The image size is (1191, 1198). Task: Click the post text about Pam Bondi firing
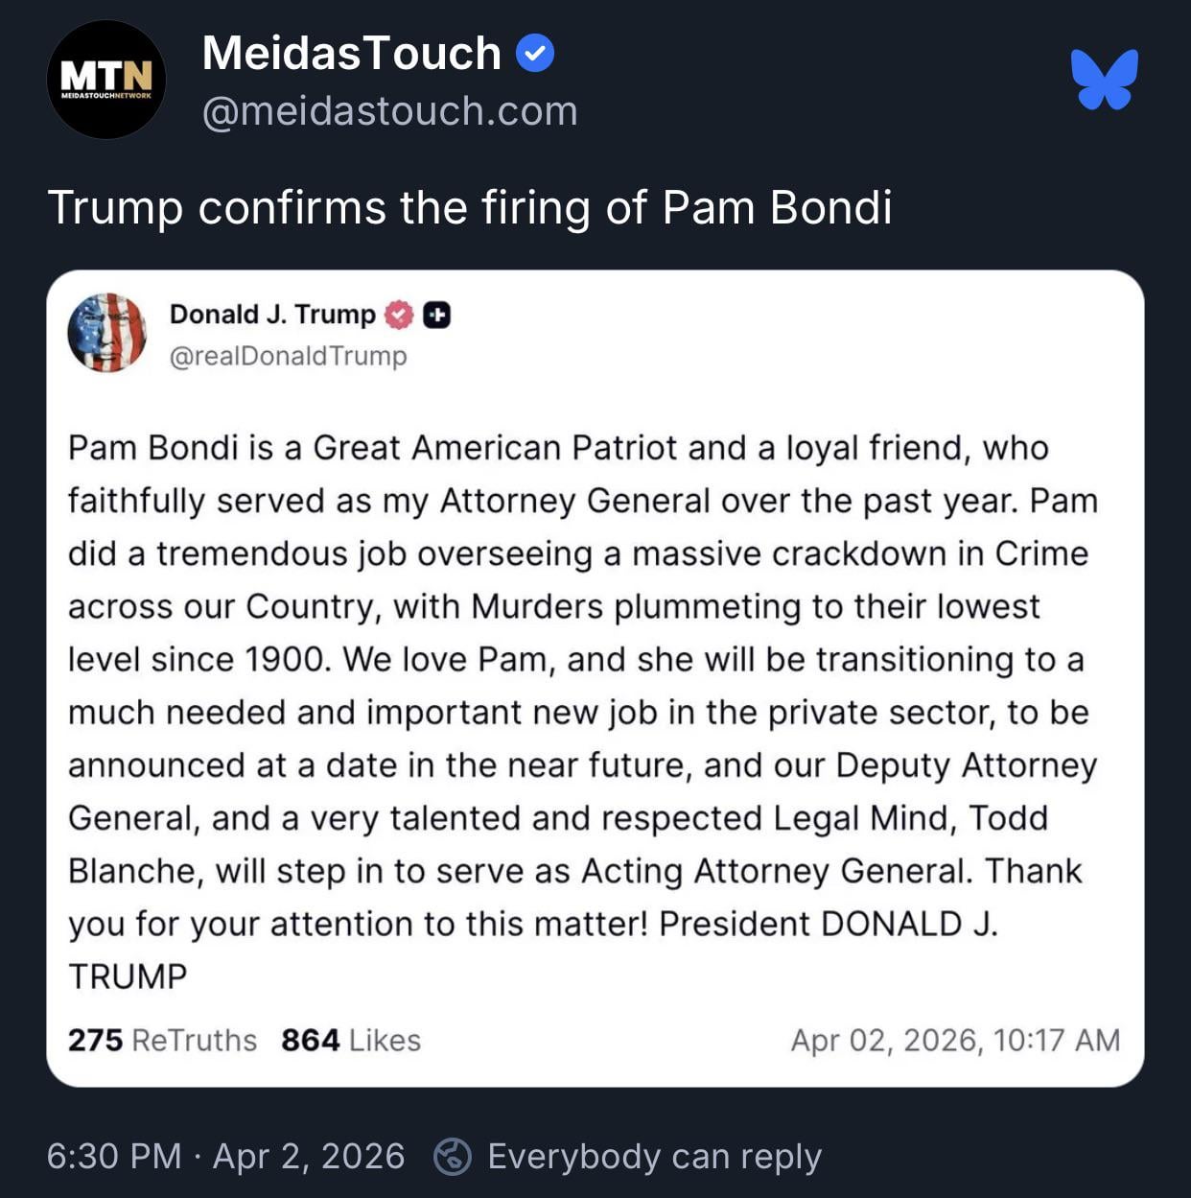pos(469,208)
